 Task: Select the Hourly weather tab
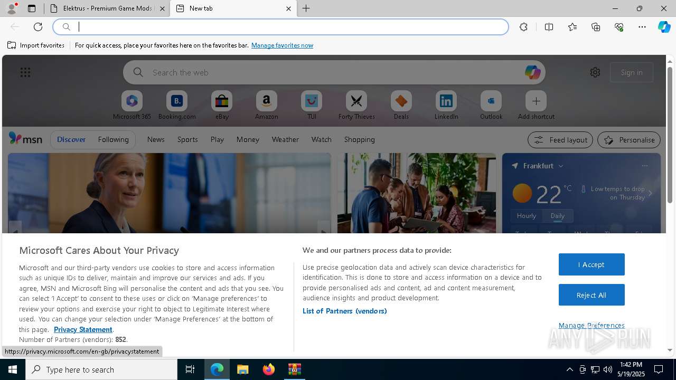click(527, 215)
